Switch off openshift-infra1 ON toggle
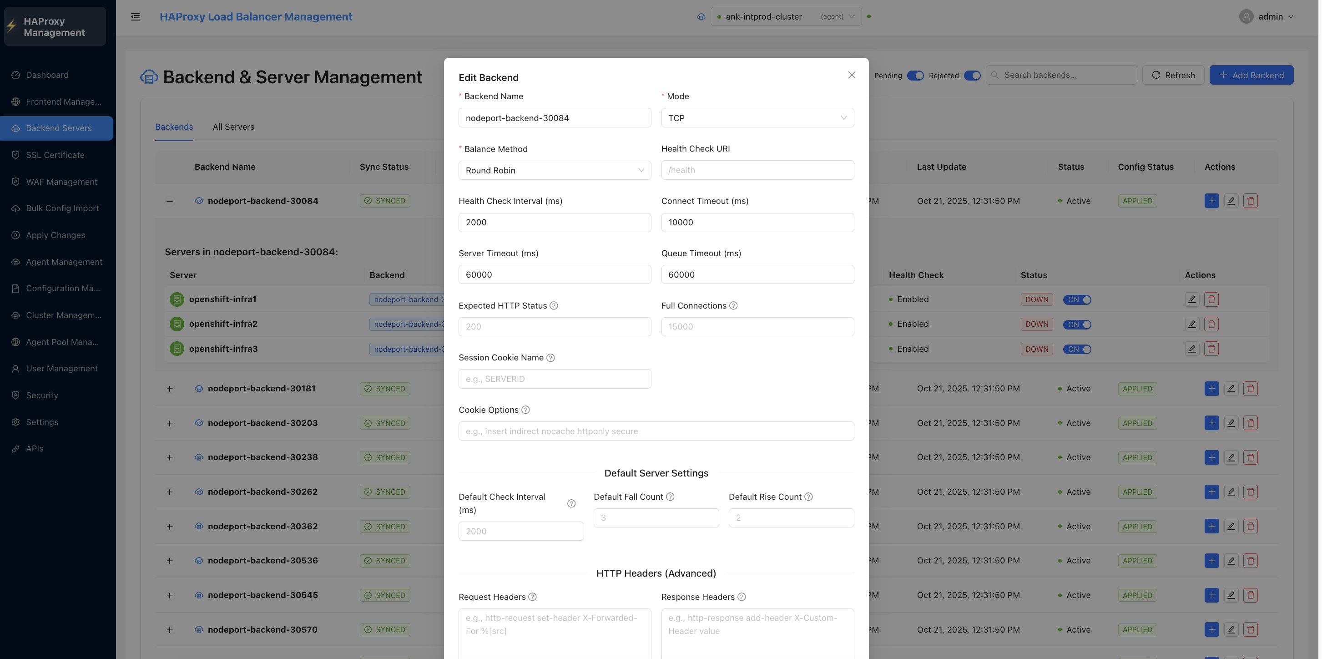This screenshot has height=659, width=1322. [x=1077, y=300]
